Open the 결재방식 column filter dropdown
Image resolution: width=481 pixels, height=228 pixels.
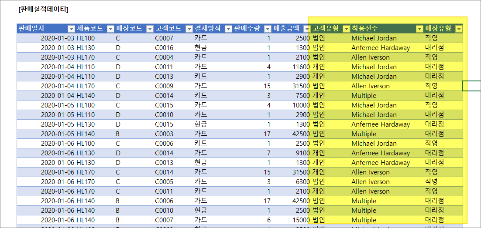click(x=228, y=29)
